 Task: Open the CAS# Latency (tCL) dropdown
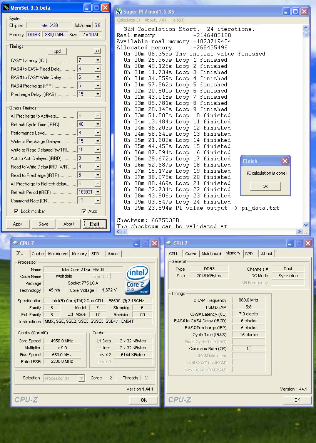point(98,60)
